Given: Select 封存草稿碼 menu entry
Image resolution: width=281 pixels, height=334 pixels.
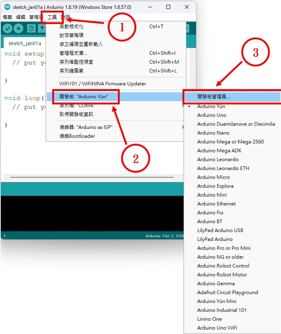Looking at the screenshot, I should [115, 35].
